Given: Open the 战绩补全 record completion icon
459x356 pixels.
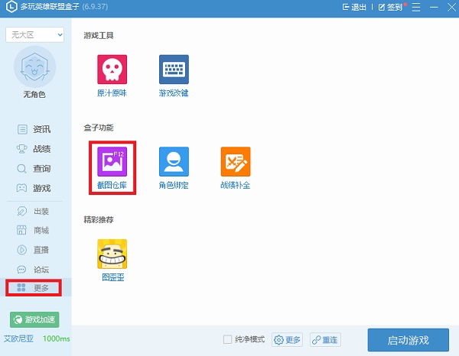Looking at the screenshot, I should click(x=236, y=162).
